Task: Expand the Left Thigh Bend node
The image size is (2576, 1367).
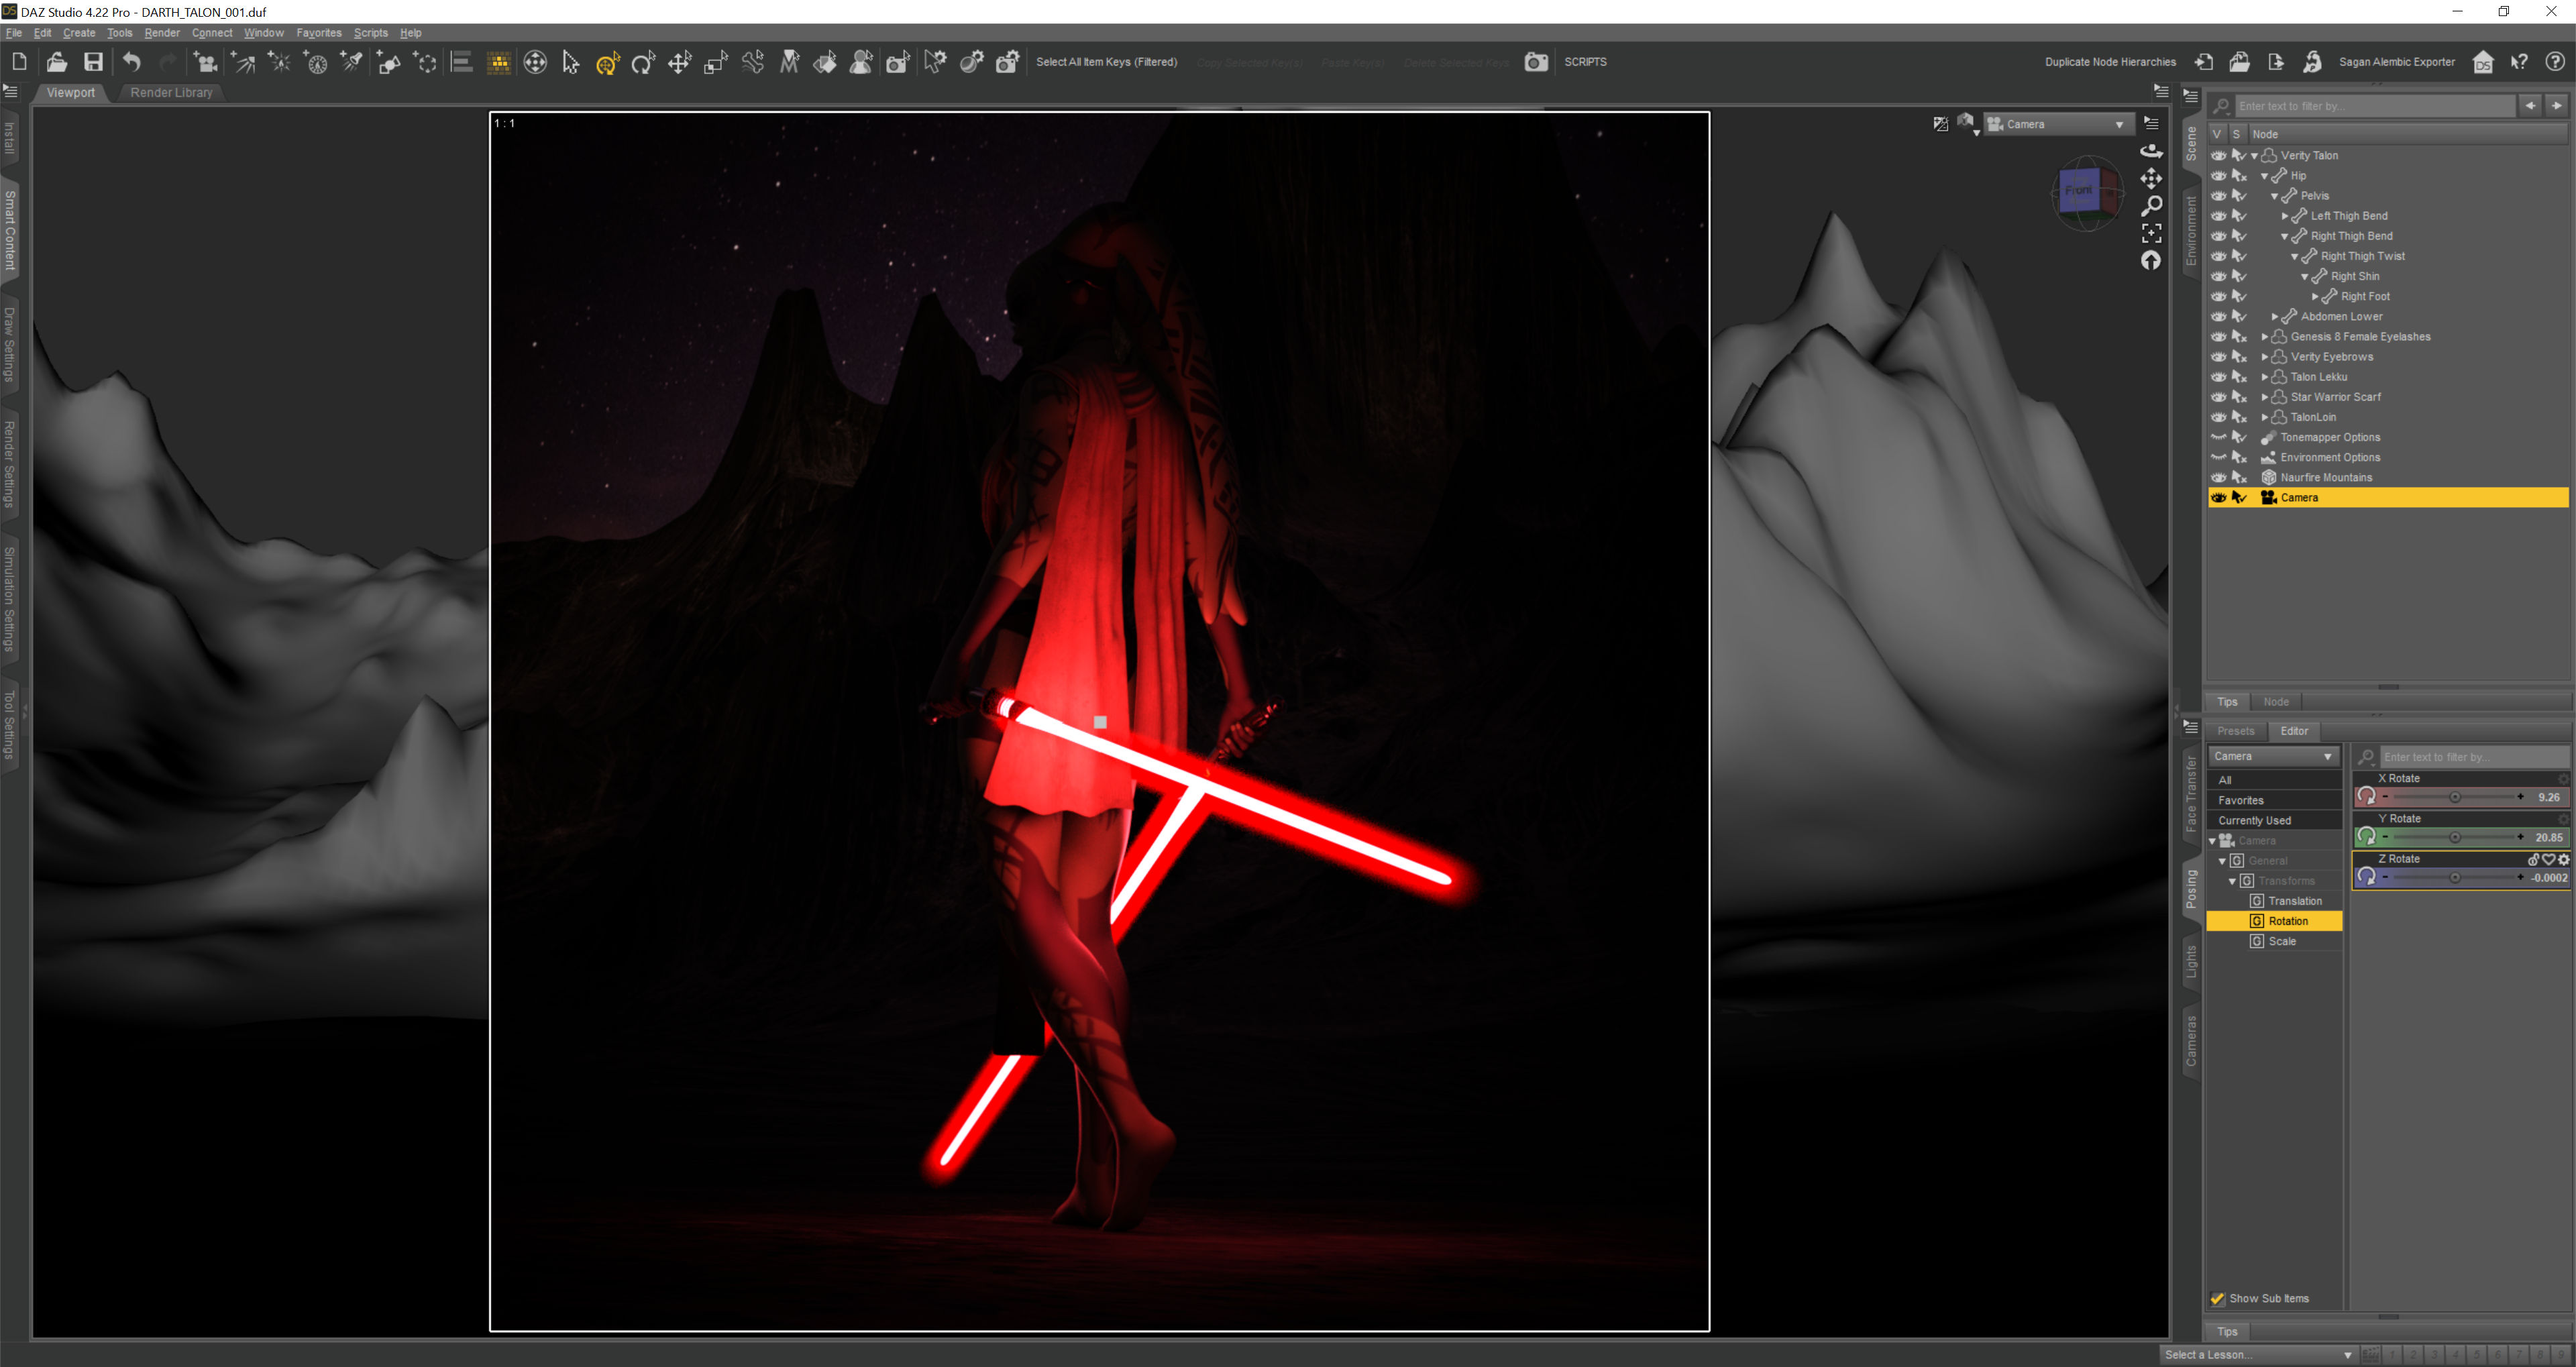Action: pyautogui.click(x=2285, y=216)
